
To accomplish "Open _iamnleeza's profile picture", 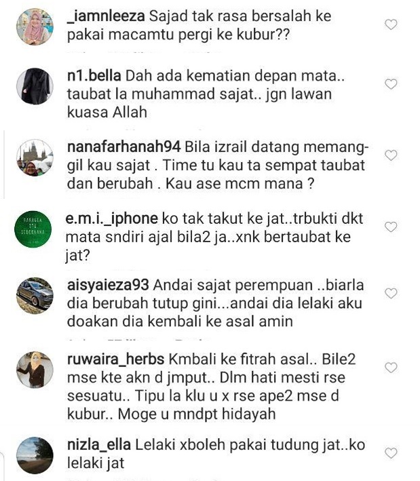I will [x=35, y=26].
